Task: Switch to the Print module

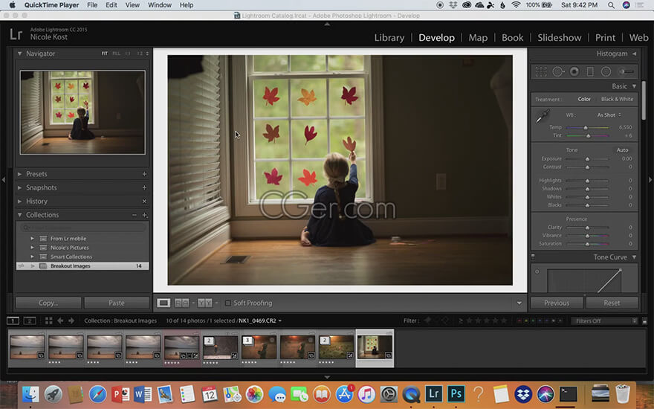Action: [x=605, y=38]
